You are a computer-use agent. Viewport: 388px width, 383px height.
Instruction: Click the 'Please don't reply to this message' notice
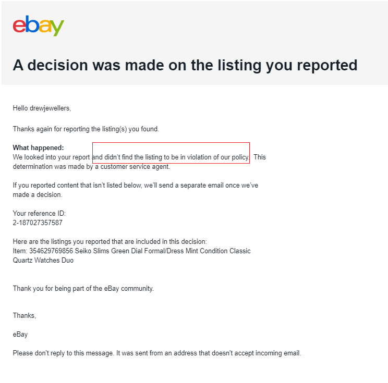pyautogui.click(x=157, y=353)
